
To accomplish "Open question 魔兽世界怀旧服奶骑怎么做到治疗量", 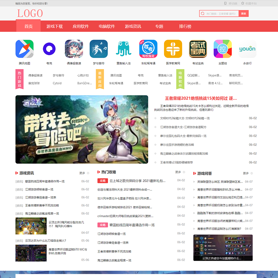I will coord(221,205).
